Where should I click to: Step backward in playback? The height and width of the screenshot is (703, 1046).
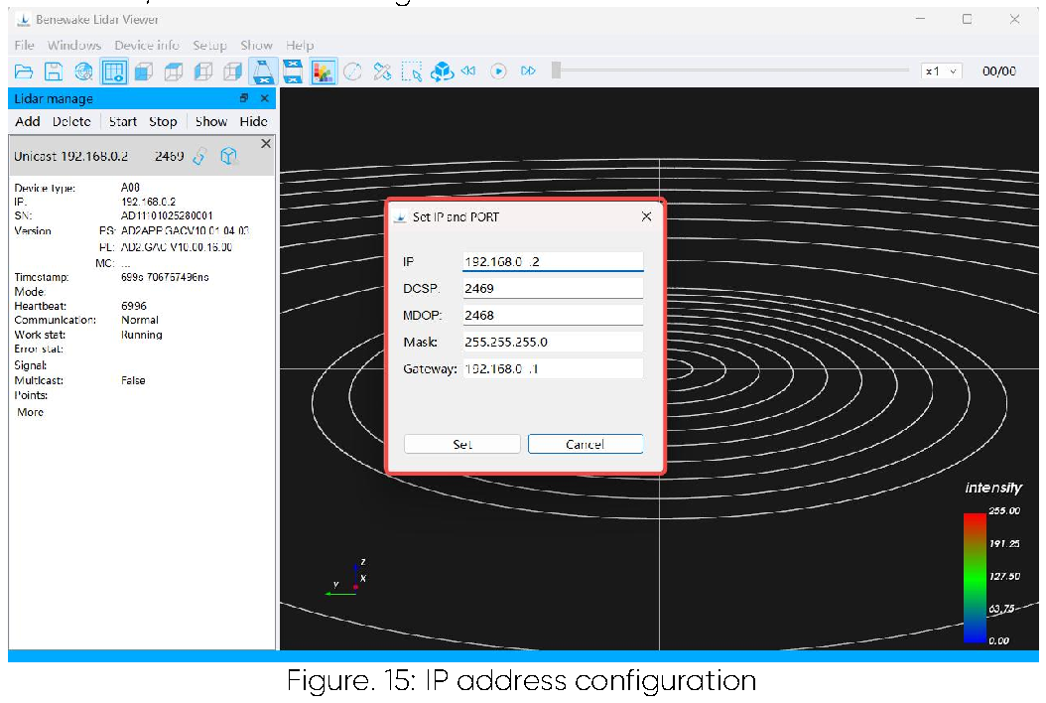(468, 70)
